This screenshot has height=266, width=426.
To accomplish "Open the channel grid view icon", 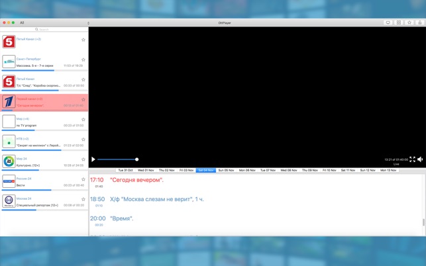I will point(399,22).
